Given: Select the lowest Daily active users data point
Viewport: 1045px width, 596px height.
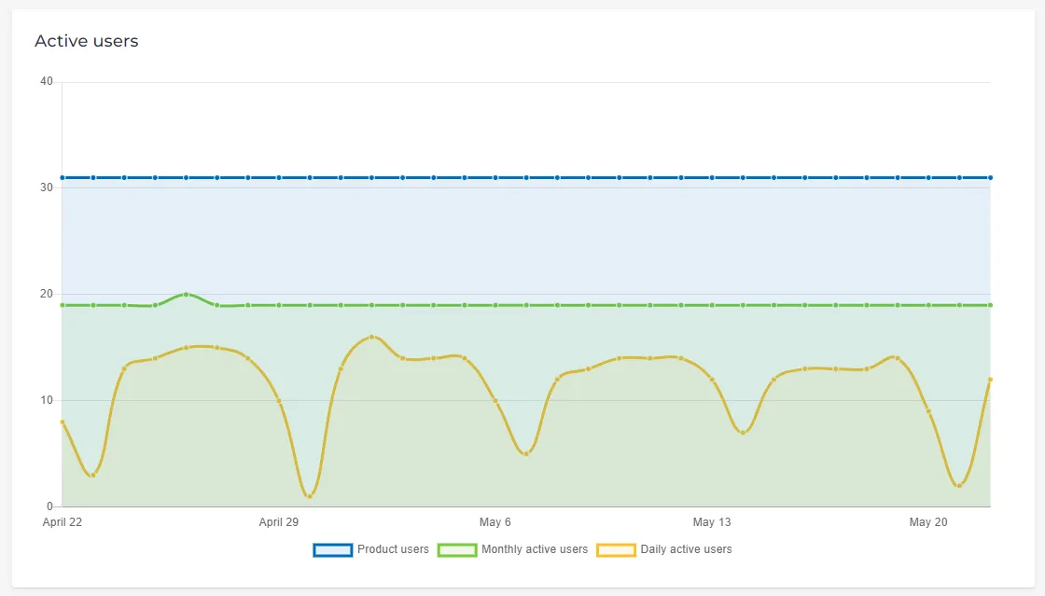Looking at the screenshot, I should [309, 496].
